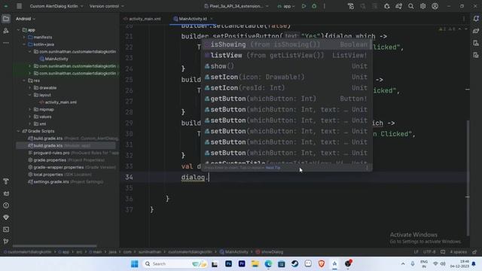This screenshot has width=482, height=271.
Task: Open the main hamburger menu
Action: point(19,6)
